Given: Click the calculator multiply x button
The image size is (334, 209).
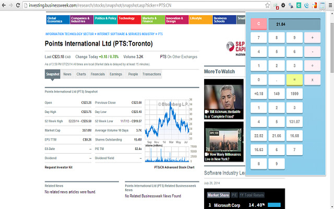Looking at the screenshot, I should coord(312,80).
